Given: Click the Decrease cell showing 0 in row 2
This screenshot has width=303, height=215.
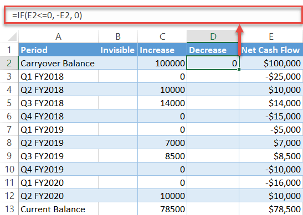Looking at the screenshot, I should click(x=213, y=63).
